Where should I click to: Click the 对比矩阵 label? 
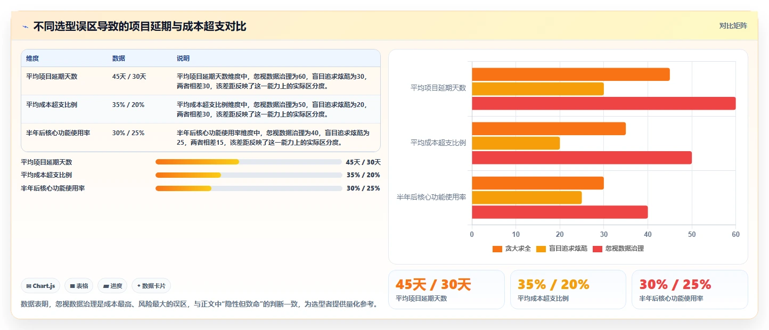[733, 26]
